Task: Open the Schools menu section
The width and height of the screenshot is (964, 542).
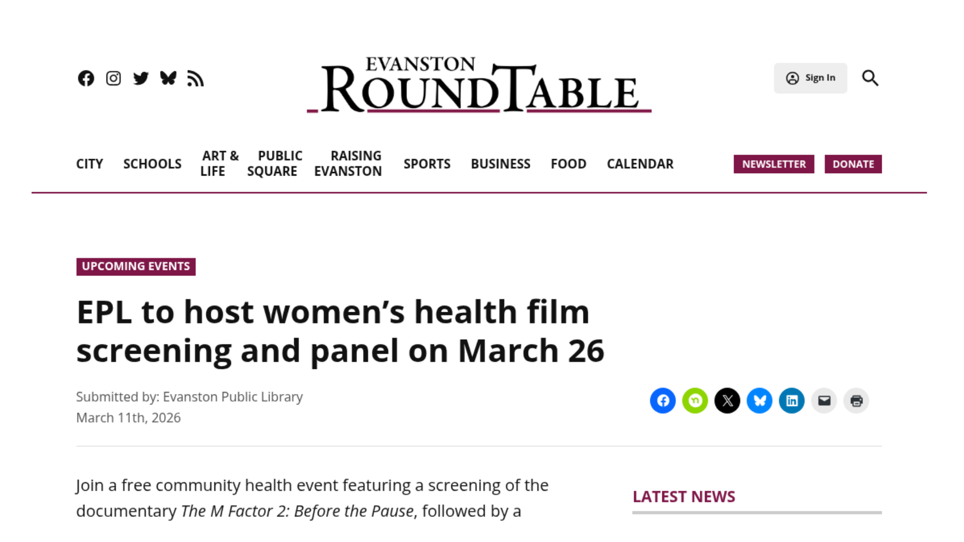Action: (152, 164)
